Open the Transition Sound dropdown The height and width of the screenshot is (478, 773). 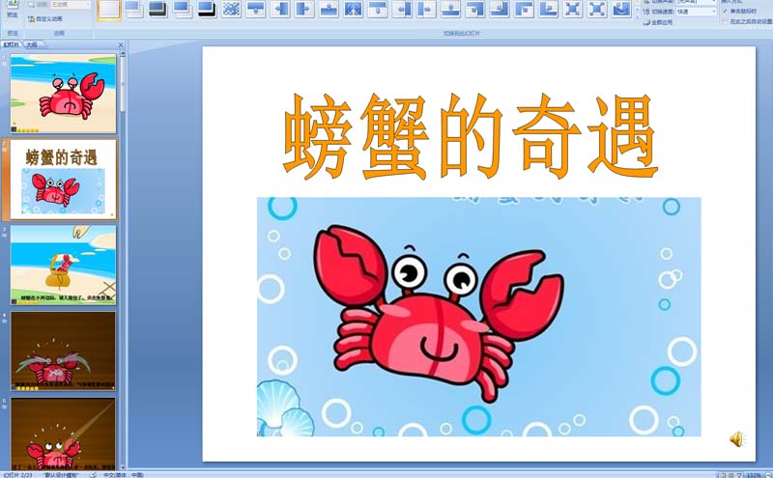pyautogui.click(x=696, y=2)
